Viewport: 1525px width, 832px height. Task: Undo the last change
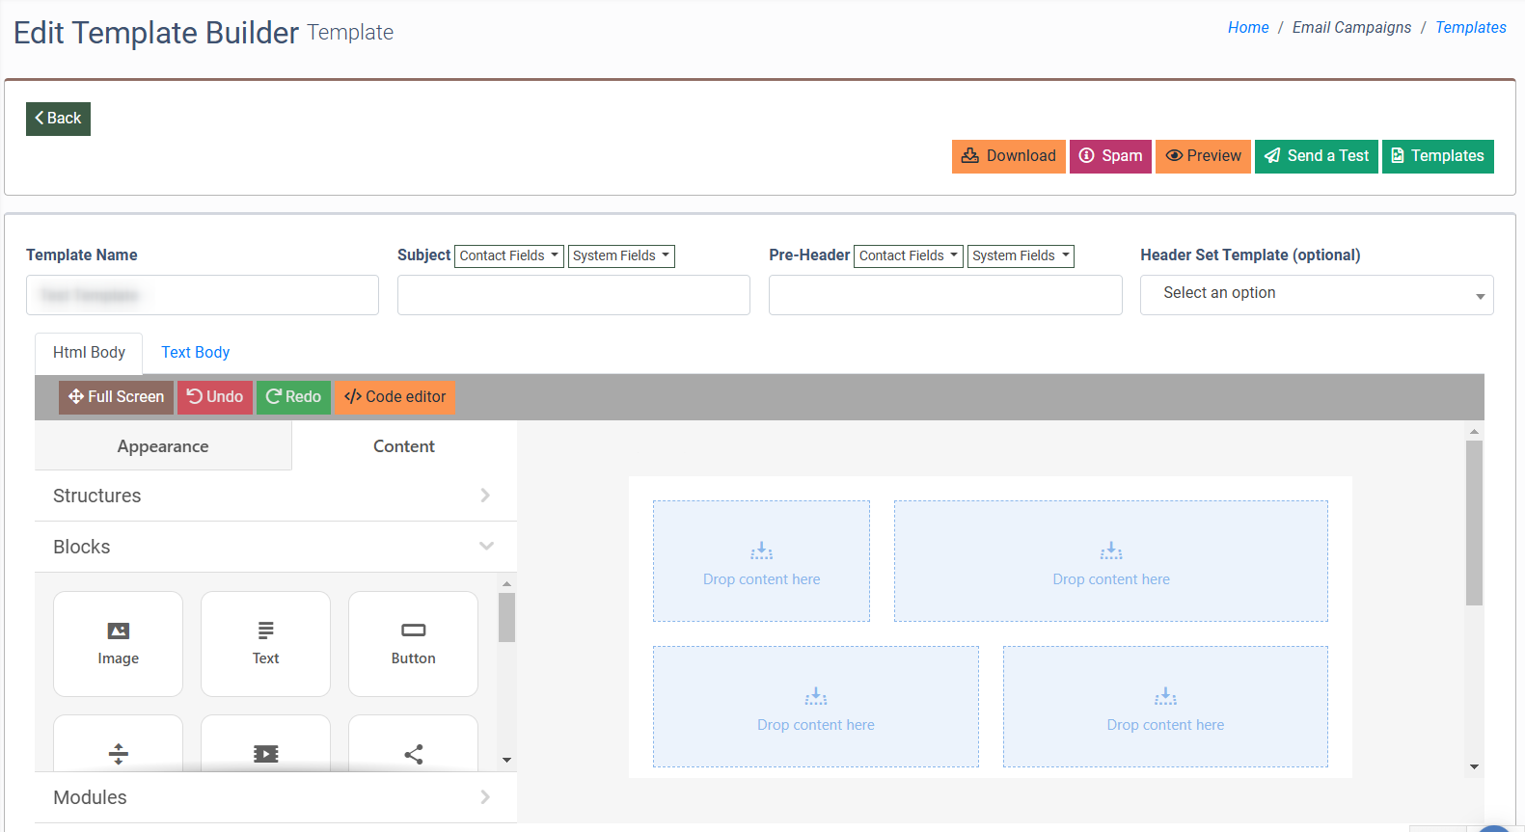pos(214,397)
